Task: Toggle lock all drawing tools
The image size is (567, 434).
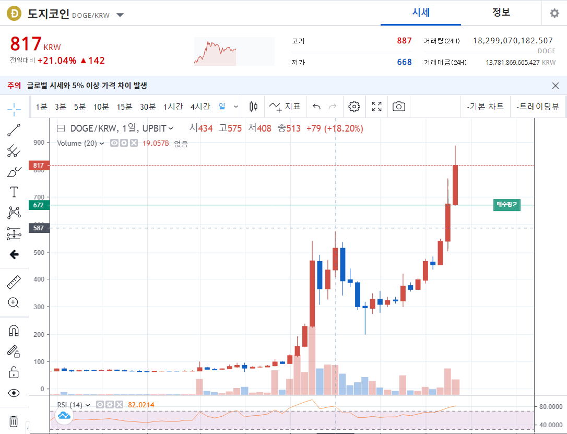Action: point(14,372)
